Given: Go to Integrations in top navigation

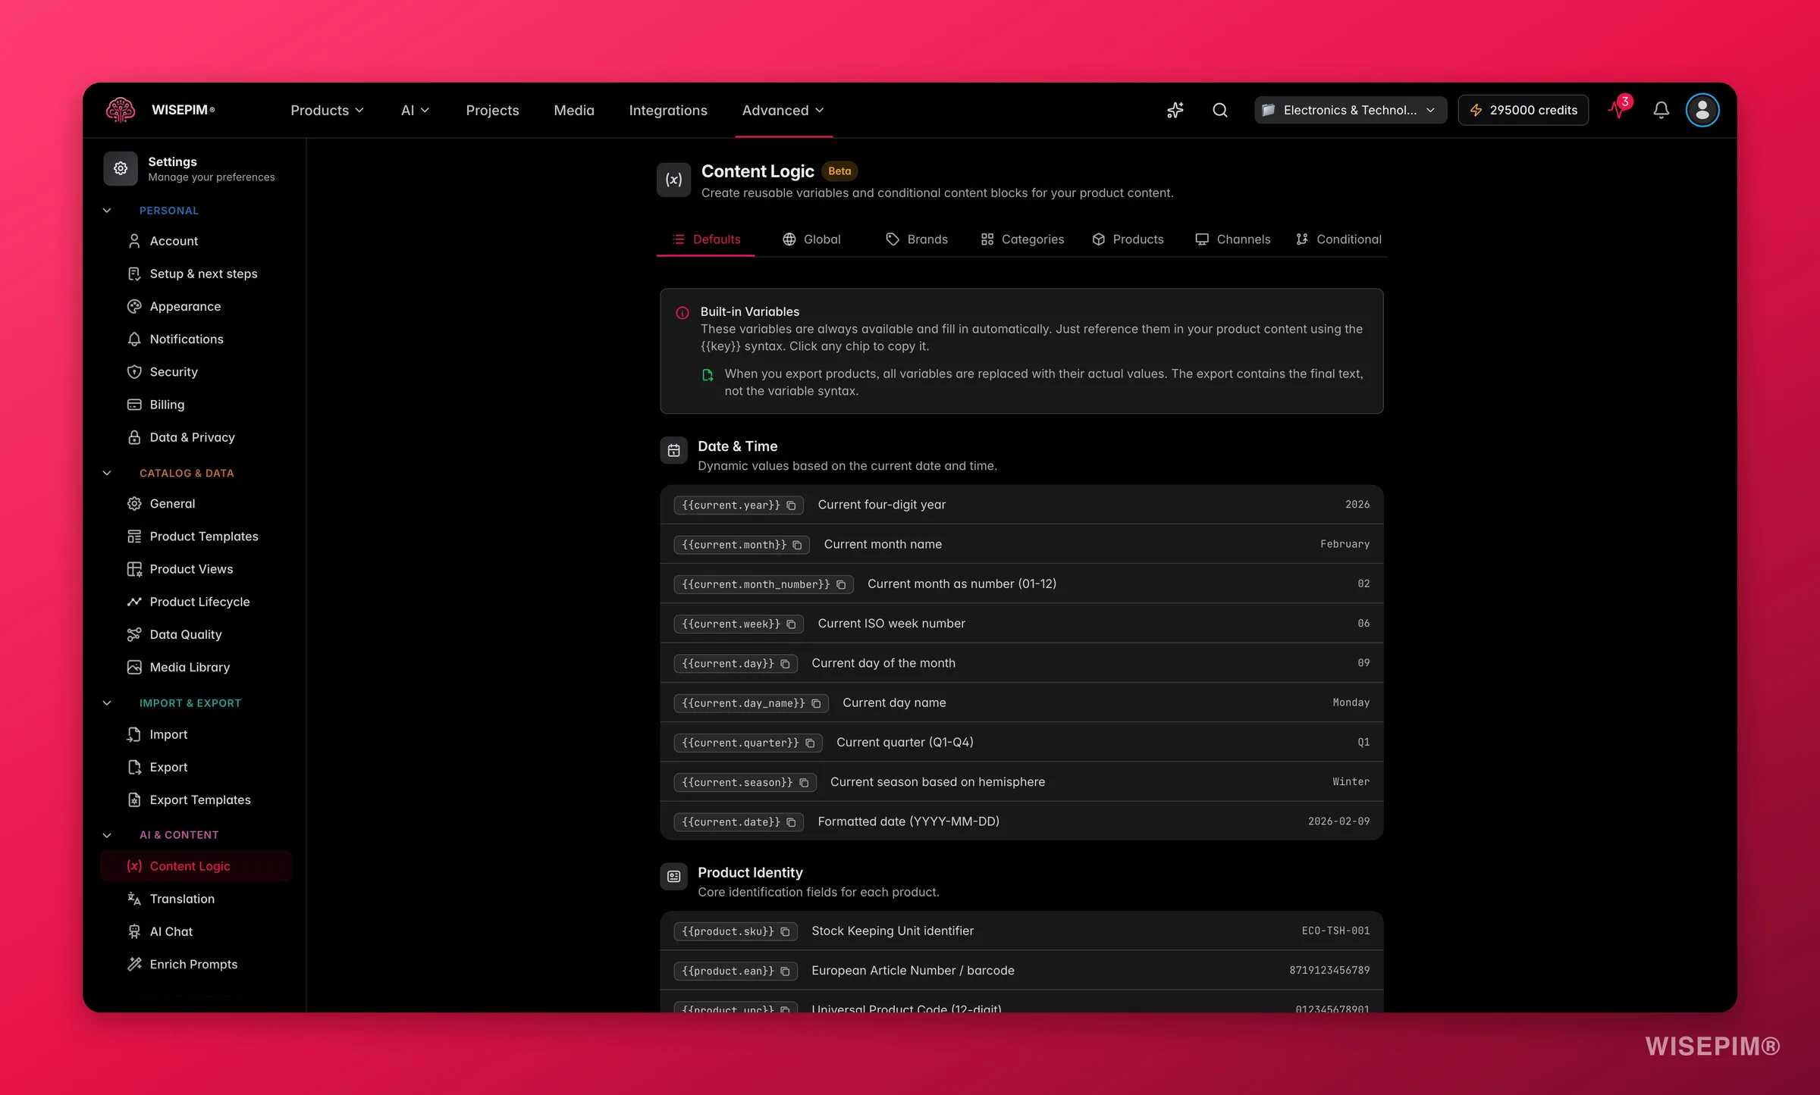Looking at the screenshot, I should 668,110.
